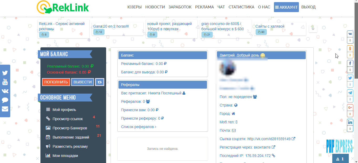Screen dimensions: 358x163
Task: Share via LinkedIn icon on right sidebar
Action: 350,123
